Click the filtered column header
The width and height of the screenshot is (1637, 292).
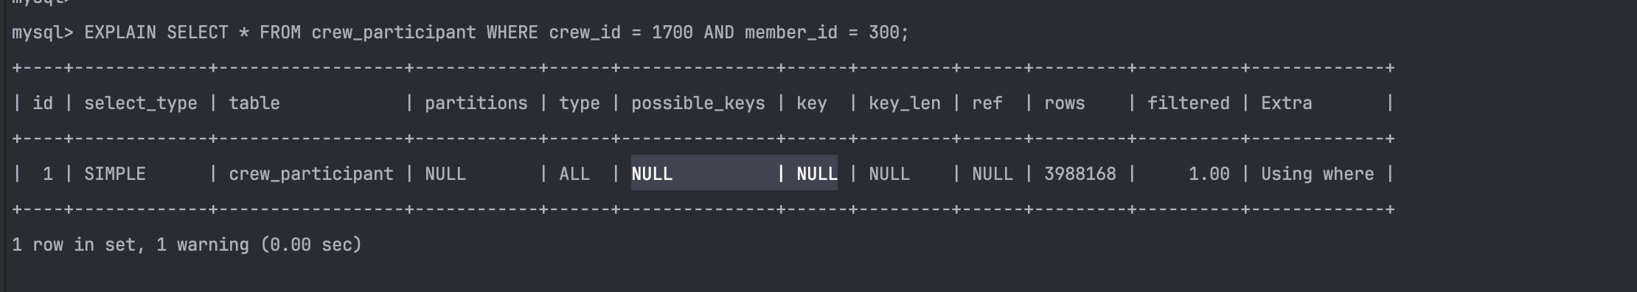pos(1188,103)
